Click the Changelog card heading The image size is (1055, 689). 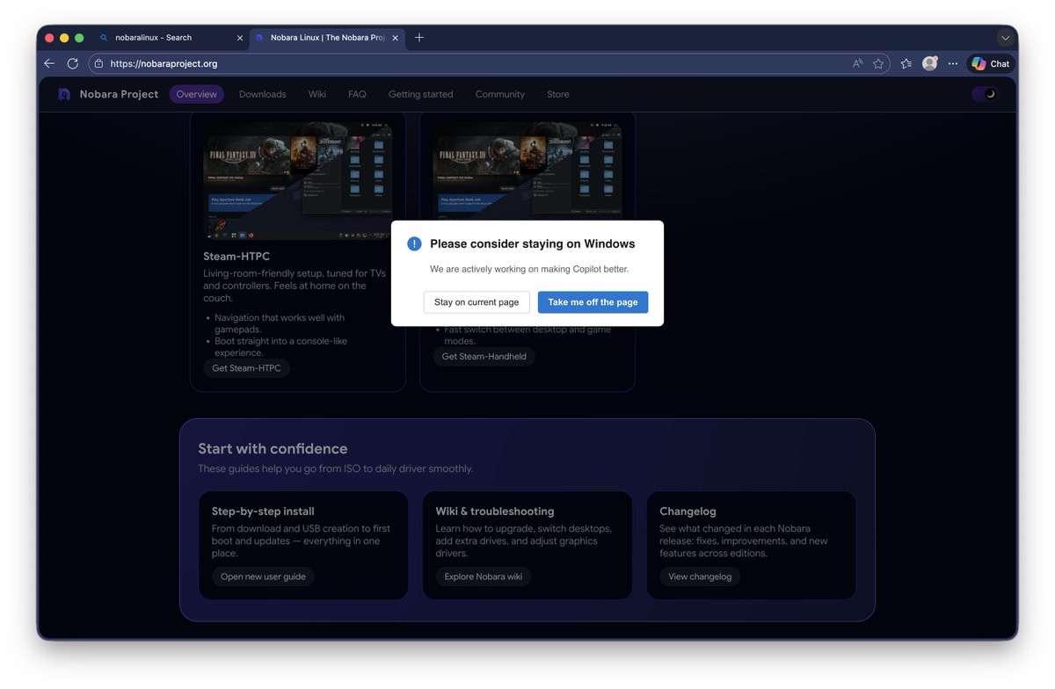688,511
